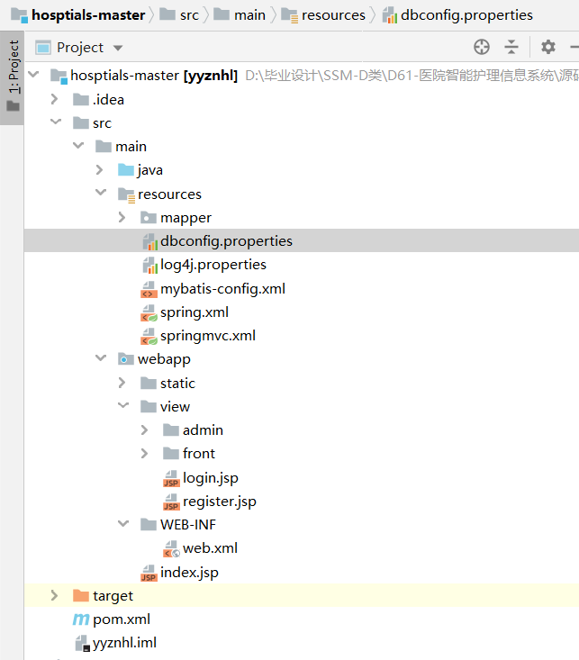
Task: Click the pom.xml Maven file icon
Action: pos(81,619)
